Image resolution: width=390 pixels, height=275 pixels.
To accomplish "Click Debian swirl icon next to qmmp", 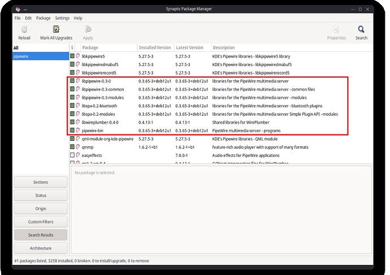I will point(78,147).
